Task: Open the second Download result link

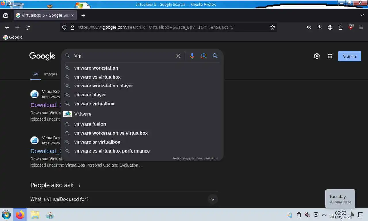Action: [45, 151]
